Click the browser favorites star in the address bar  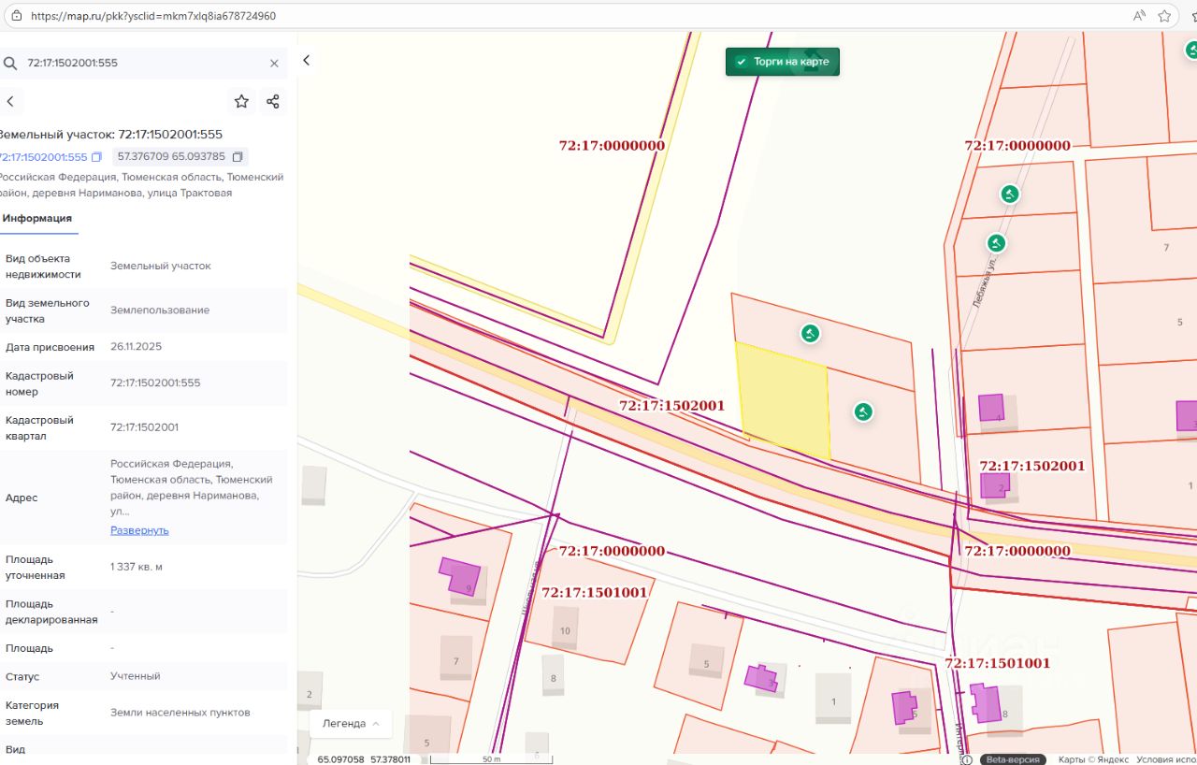(x=1164, y=16)
